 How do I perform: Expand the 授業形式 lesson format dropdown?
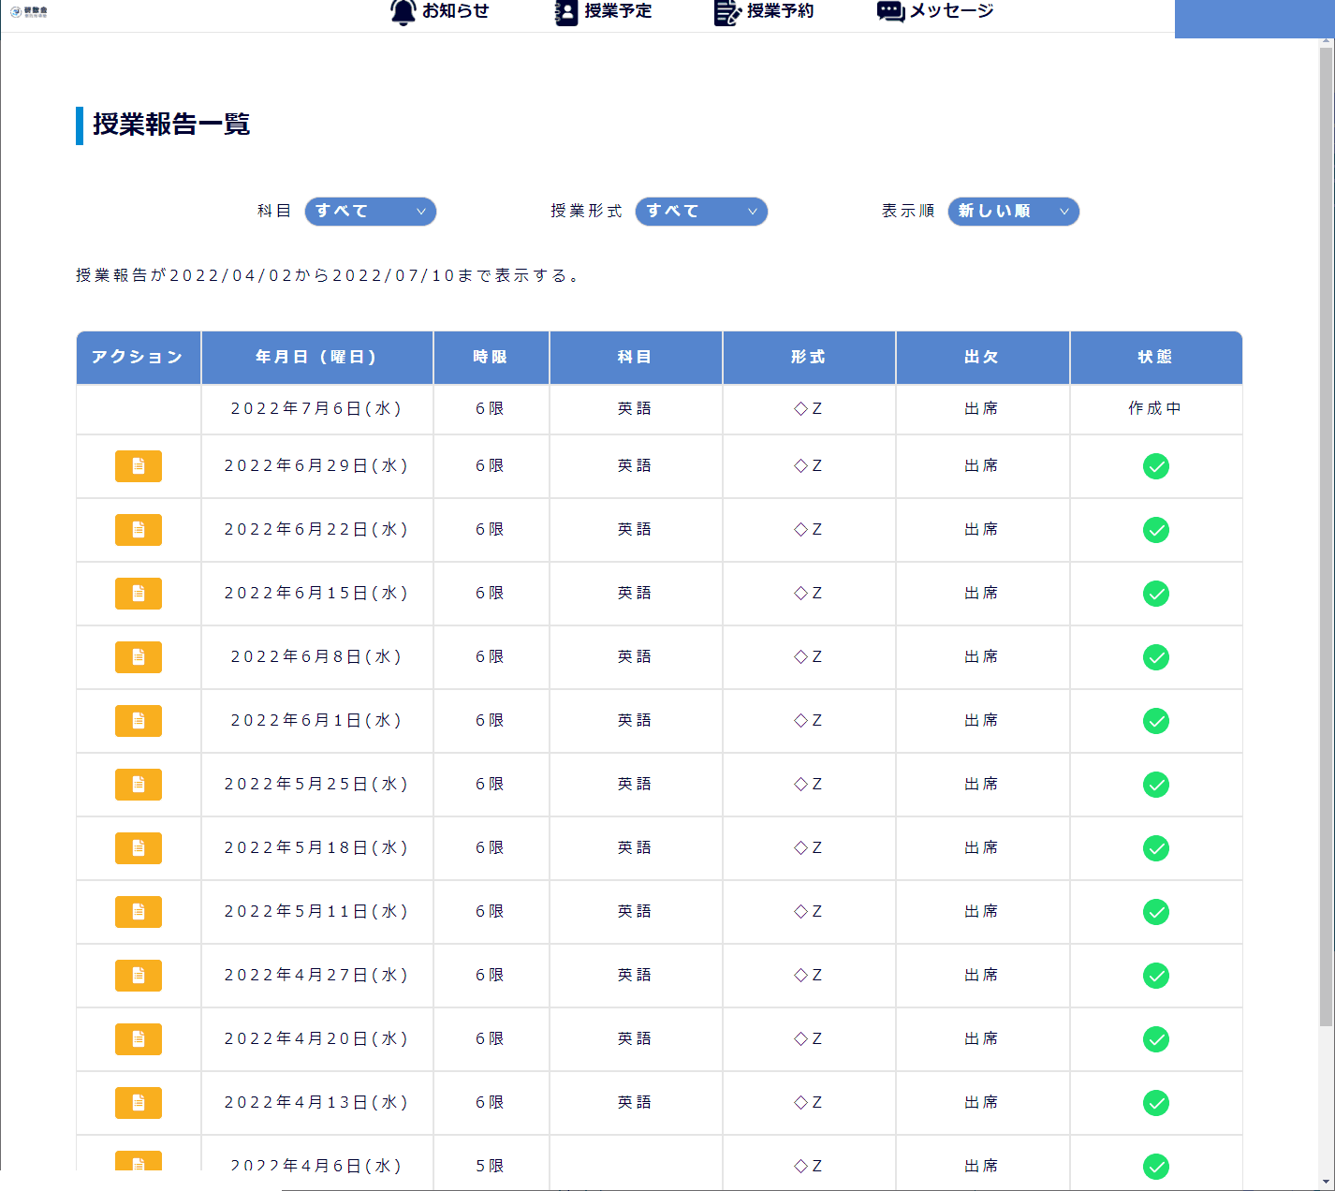701,212
